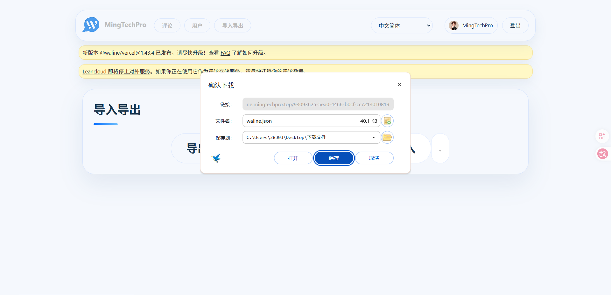Image resolution: width=611 pixels, height=295 pixels.
Task: Click the 确认下载 dialog title
Action: coord(221,85)
